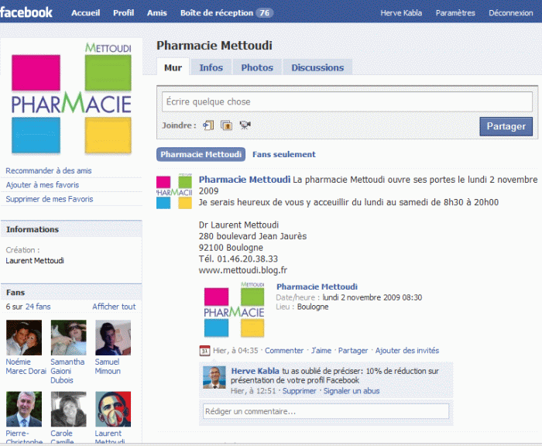This screenshot has width=542, height=446.
Task: Click the post author link Pharmacie Mettoudi
Action: 245,180
